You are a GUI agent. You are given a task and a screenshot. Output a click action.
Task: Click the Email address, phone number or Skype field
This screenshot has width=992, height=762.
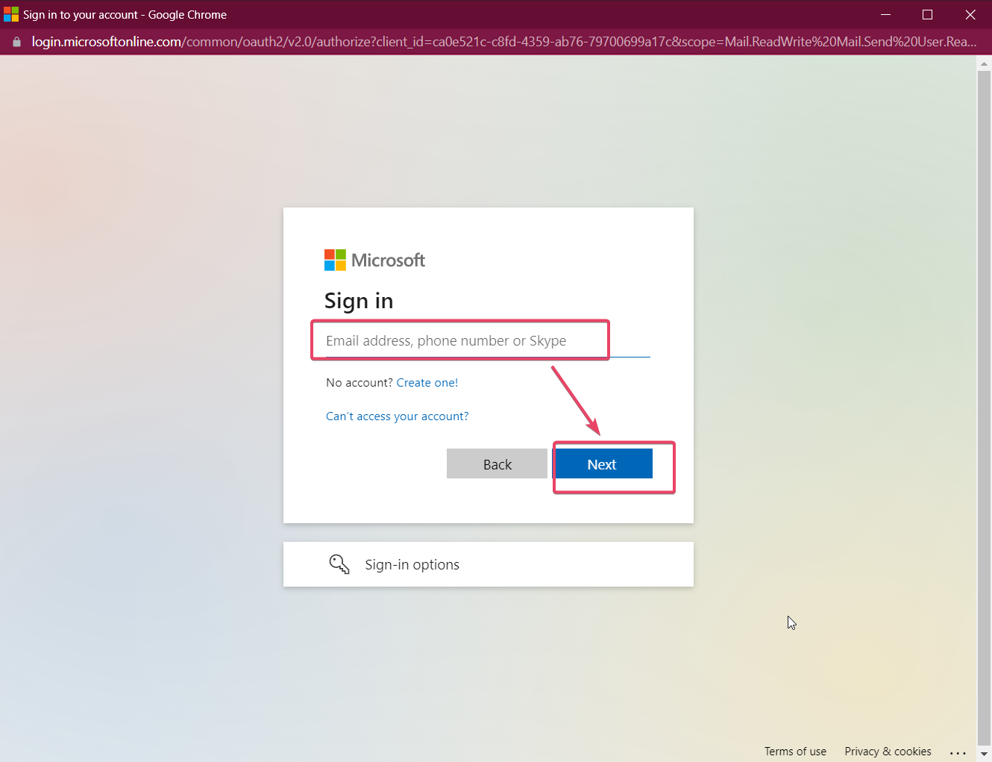[x=488, y=341]
